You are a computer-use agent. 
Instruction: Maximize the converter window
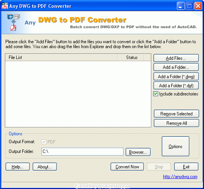189,6
